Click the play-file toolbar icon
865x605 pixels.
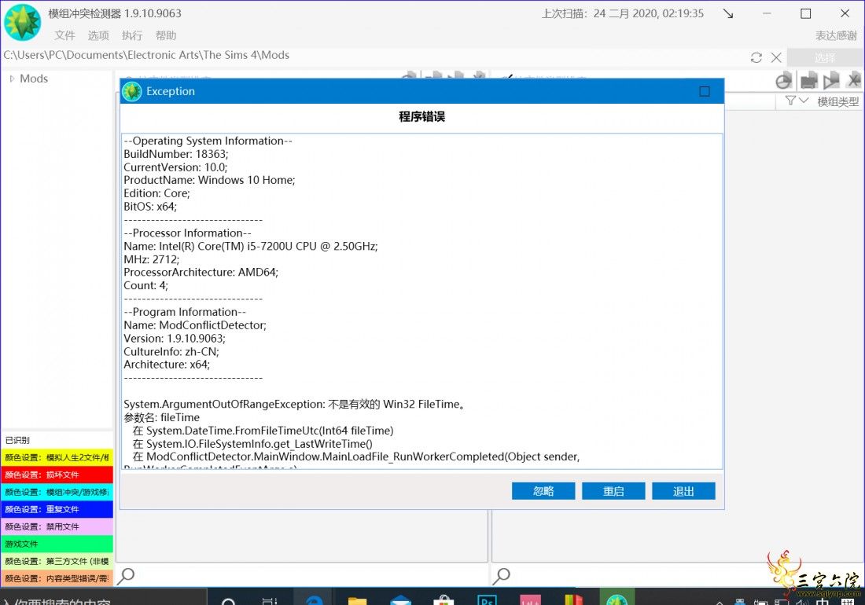coord(831,81)
